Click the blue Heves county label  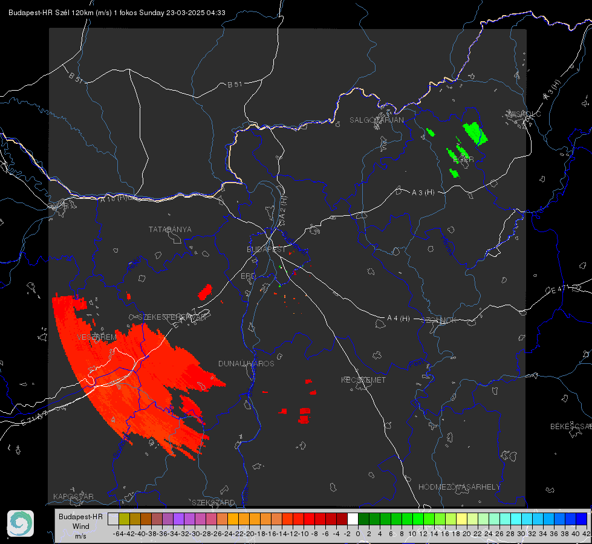[x=447, y=246]
